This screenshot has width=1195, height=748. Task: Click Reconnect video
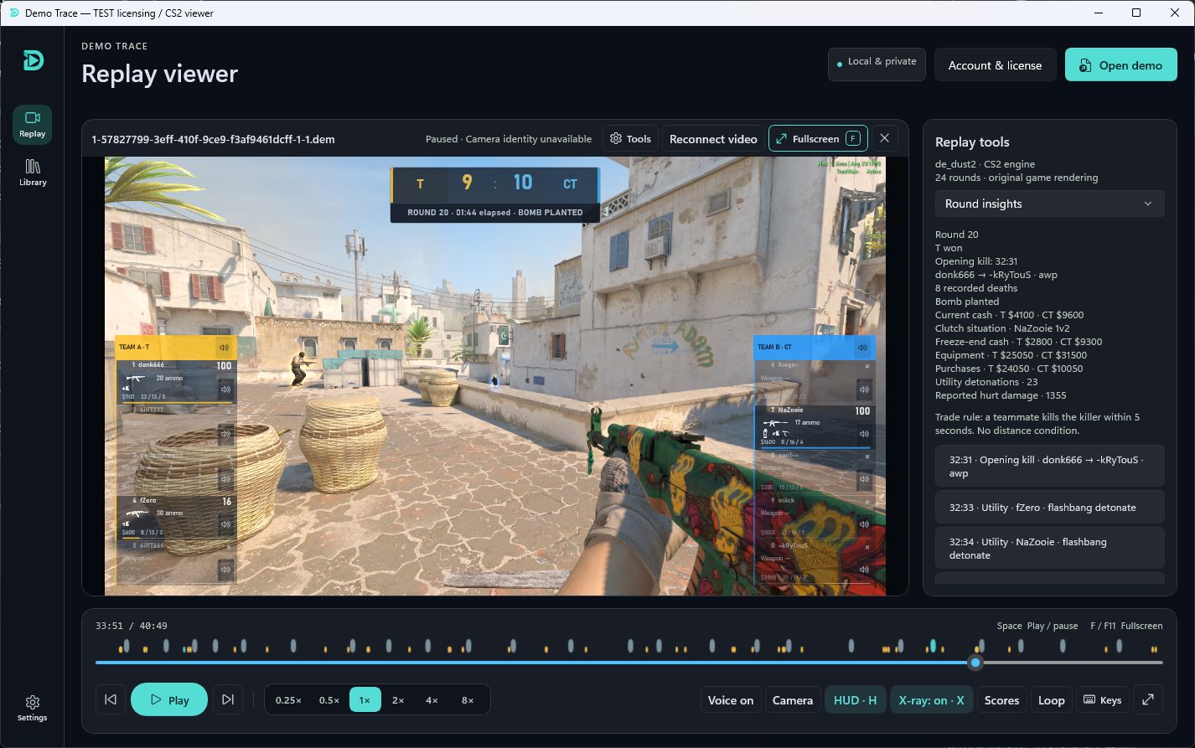713,139
